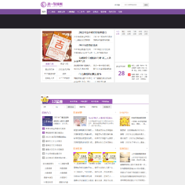Image resolution: width=185 pixels, height=185 pixels.
Task: Open the second item in the purple navbar
Action: point(51,12)
